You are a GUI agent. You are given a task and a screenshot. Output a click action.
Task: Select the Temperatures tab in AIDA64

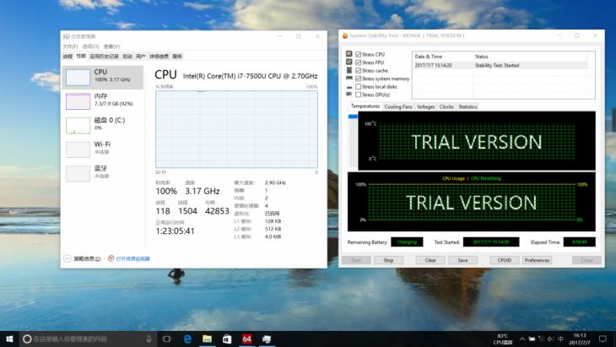coord(365,106)
